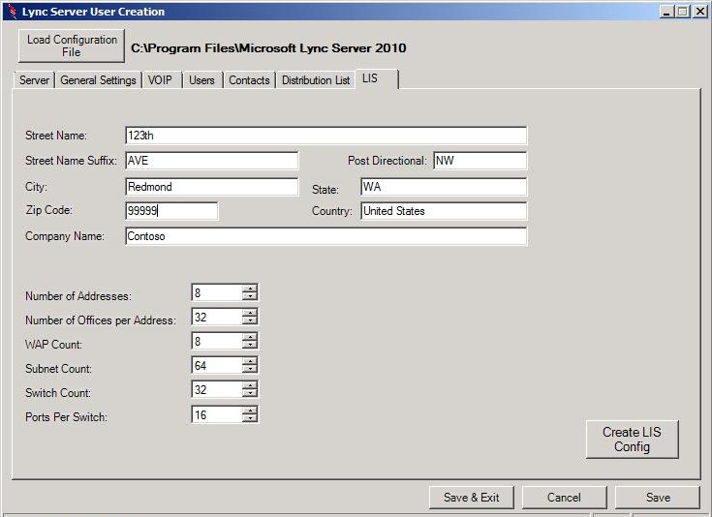The width and height of the screenshot is (712, 517).
Task: Minimize the Lync Server User Creation window
Action: (x=666, y=12)
